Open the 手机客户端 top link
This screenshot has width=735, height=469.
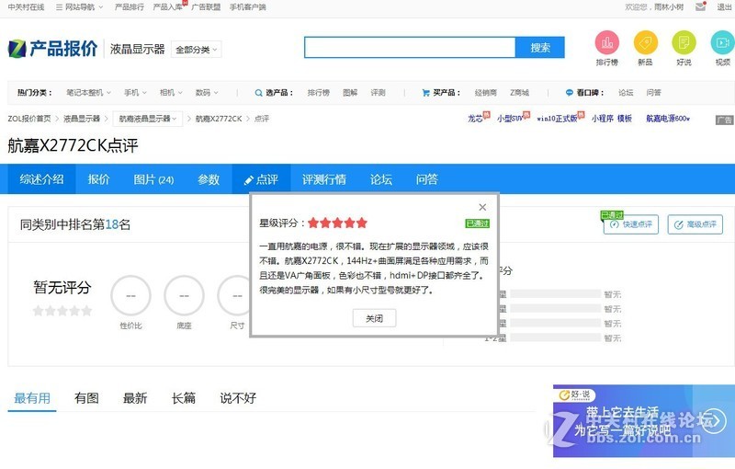(247, 7)
